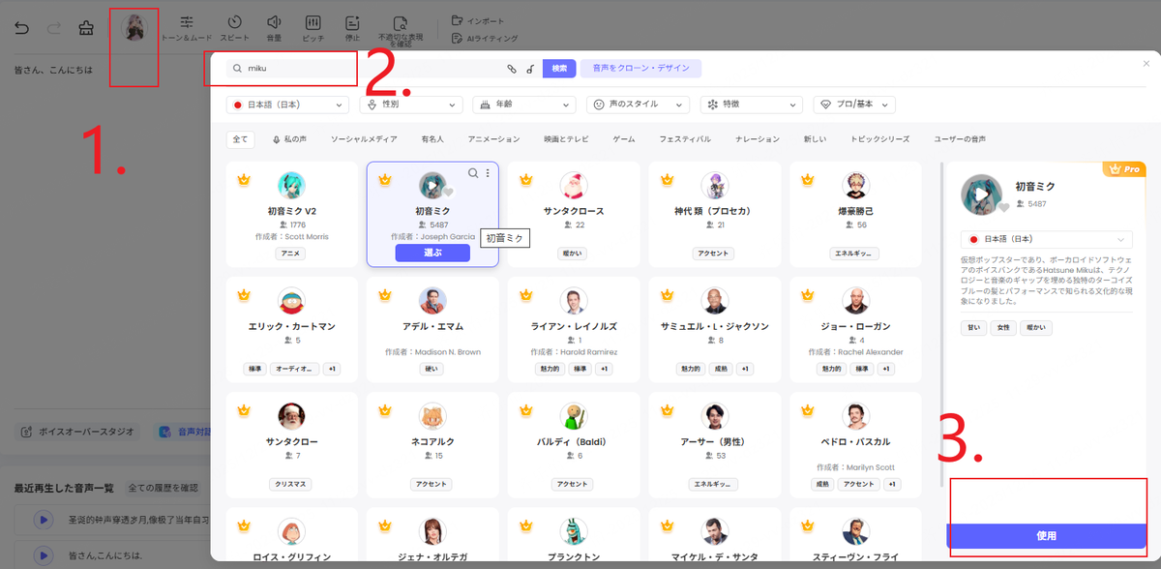This screenshot has width=1161, height=569.
Task: Switch to トピックシリーズ tab
Action: click(x=879, y=139)
